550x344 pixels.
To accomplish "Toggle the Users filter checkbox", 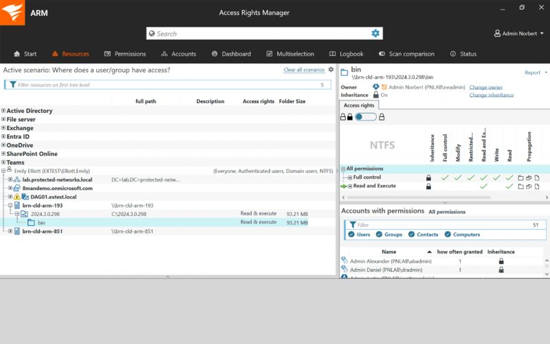I will point(351,235).
